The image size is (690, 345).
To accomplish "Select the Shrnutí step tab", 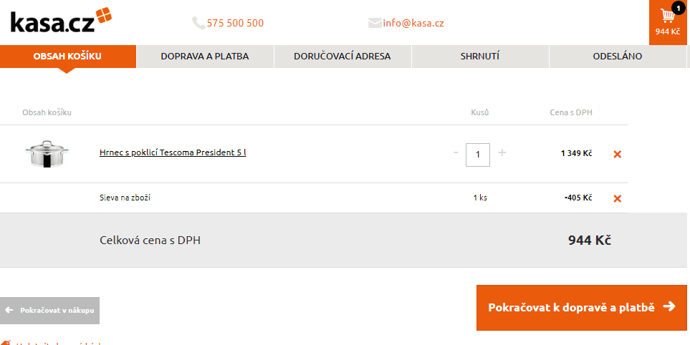I will 480,57.
